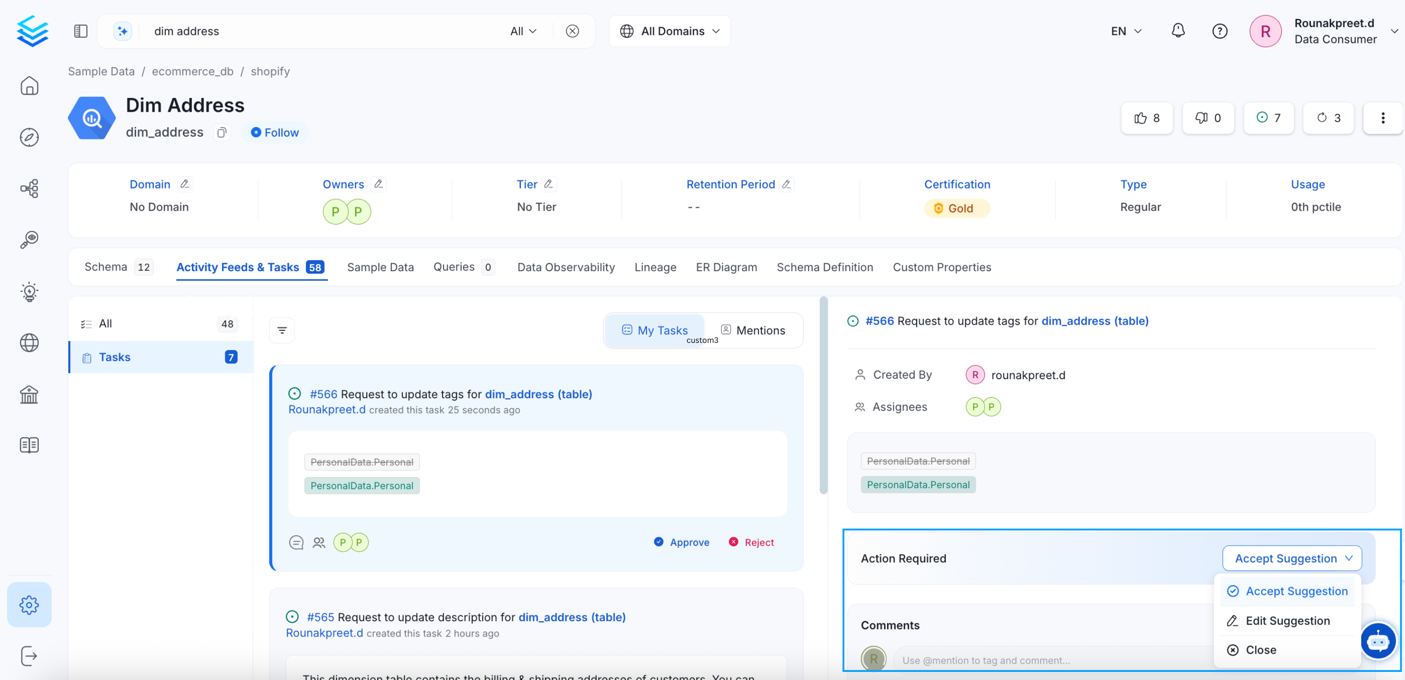The height and width of the screenshot is (680, 1405).
Task: Open the help question mark icon
Action: 1219,31
